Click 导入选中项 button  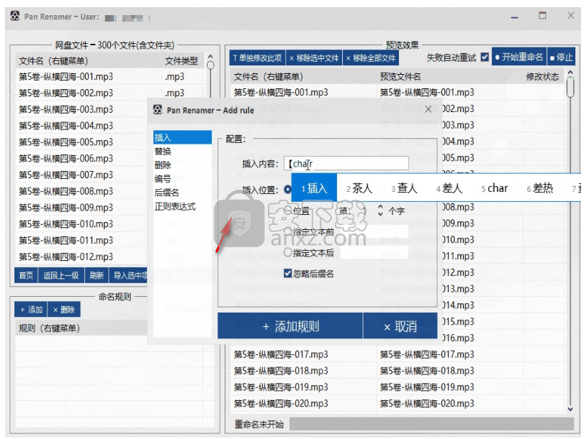pyautogui.click(x=129, y=275)
